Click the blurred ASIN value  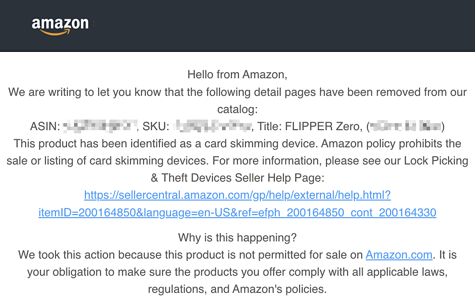pos(99,127)
